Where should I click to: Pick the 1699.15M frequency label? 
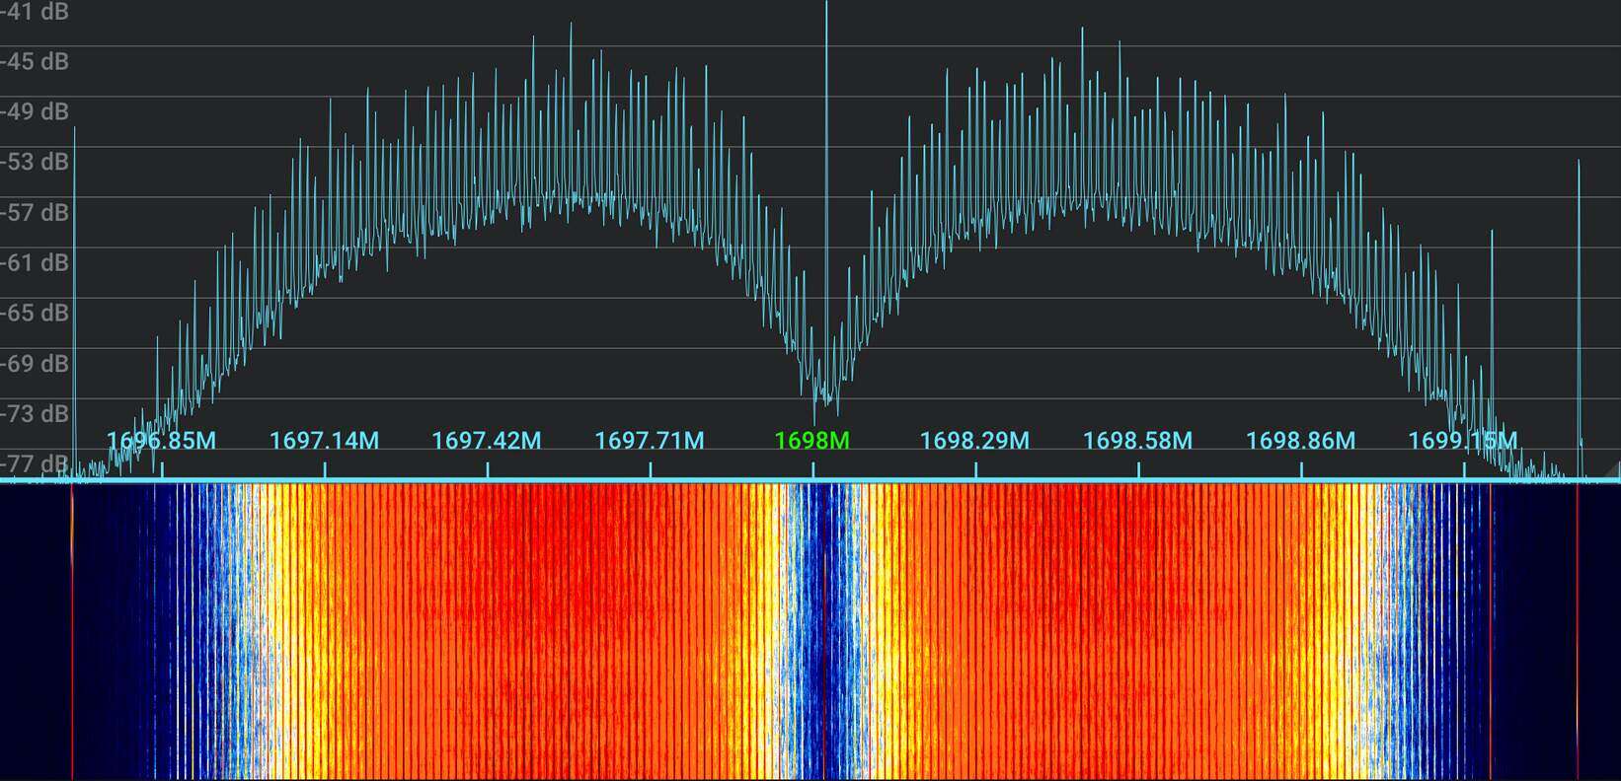tap(1462, 440)
